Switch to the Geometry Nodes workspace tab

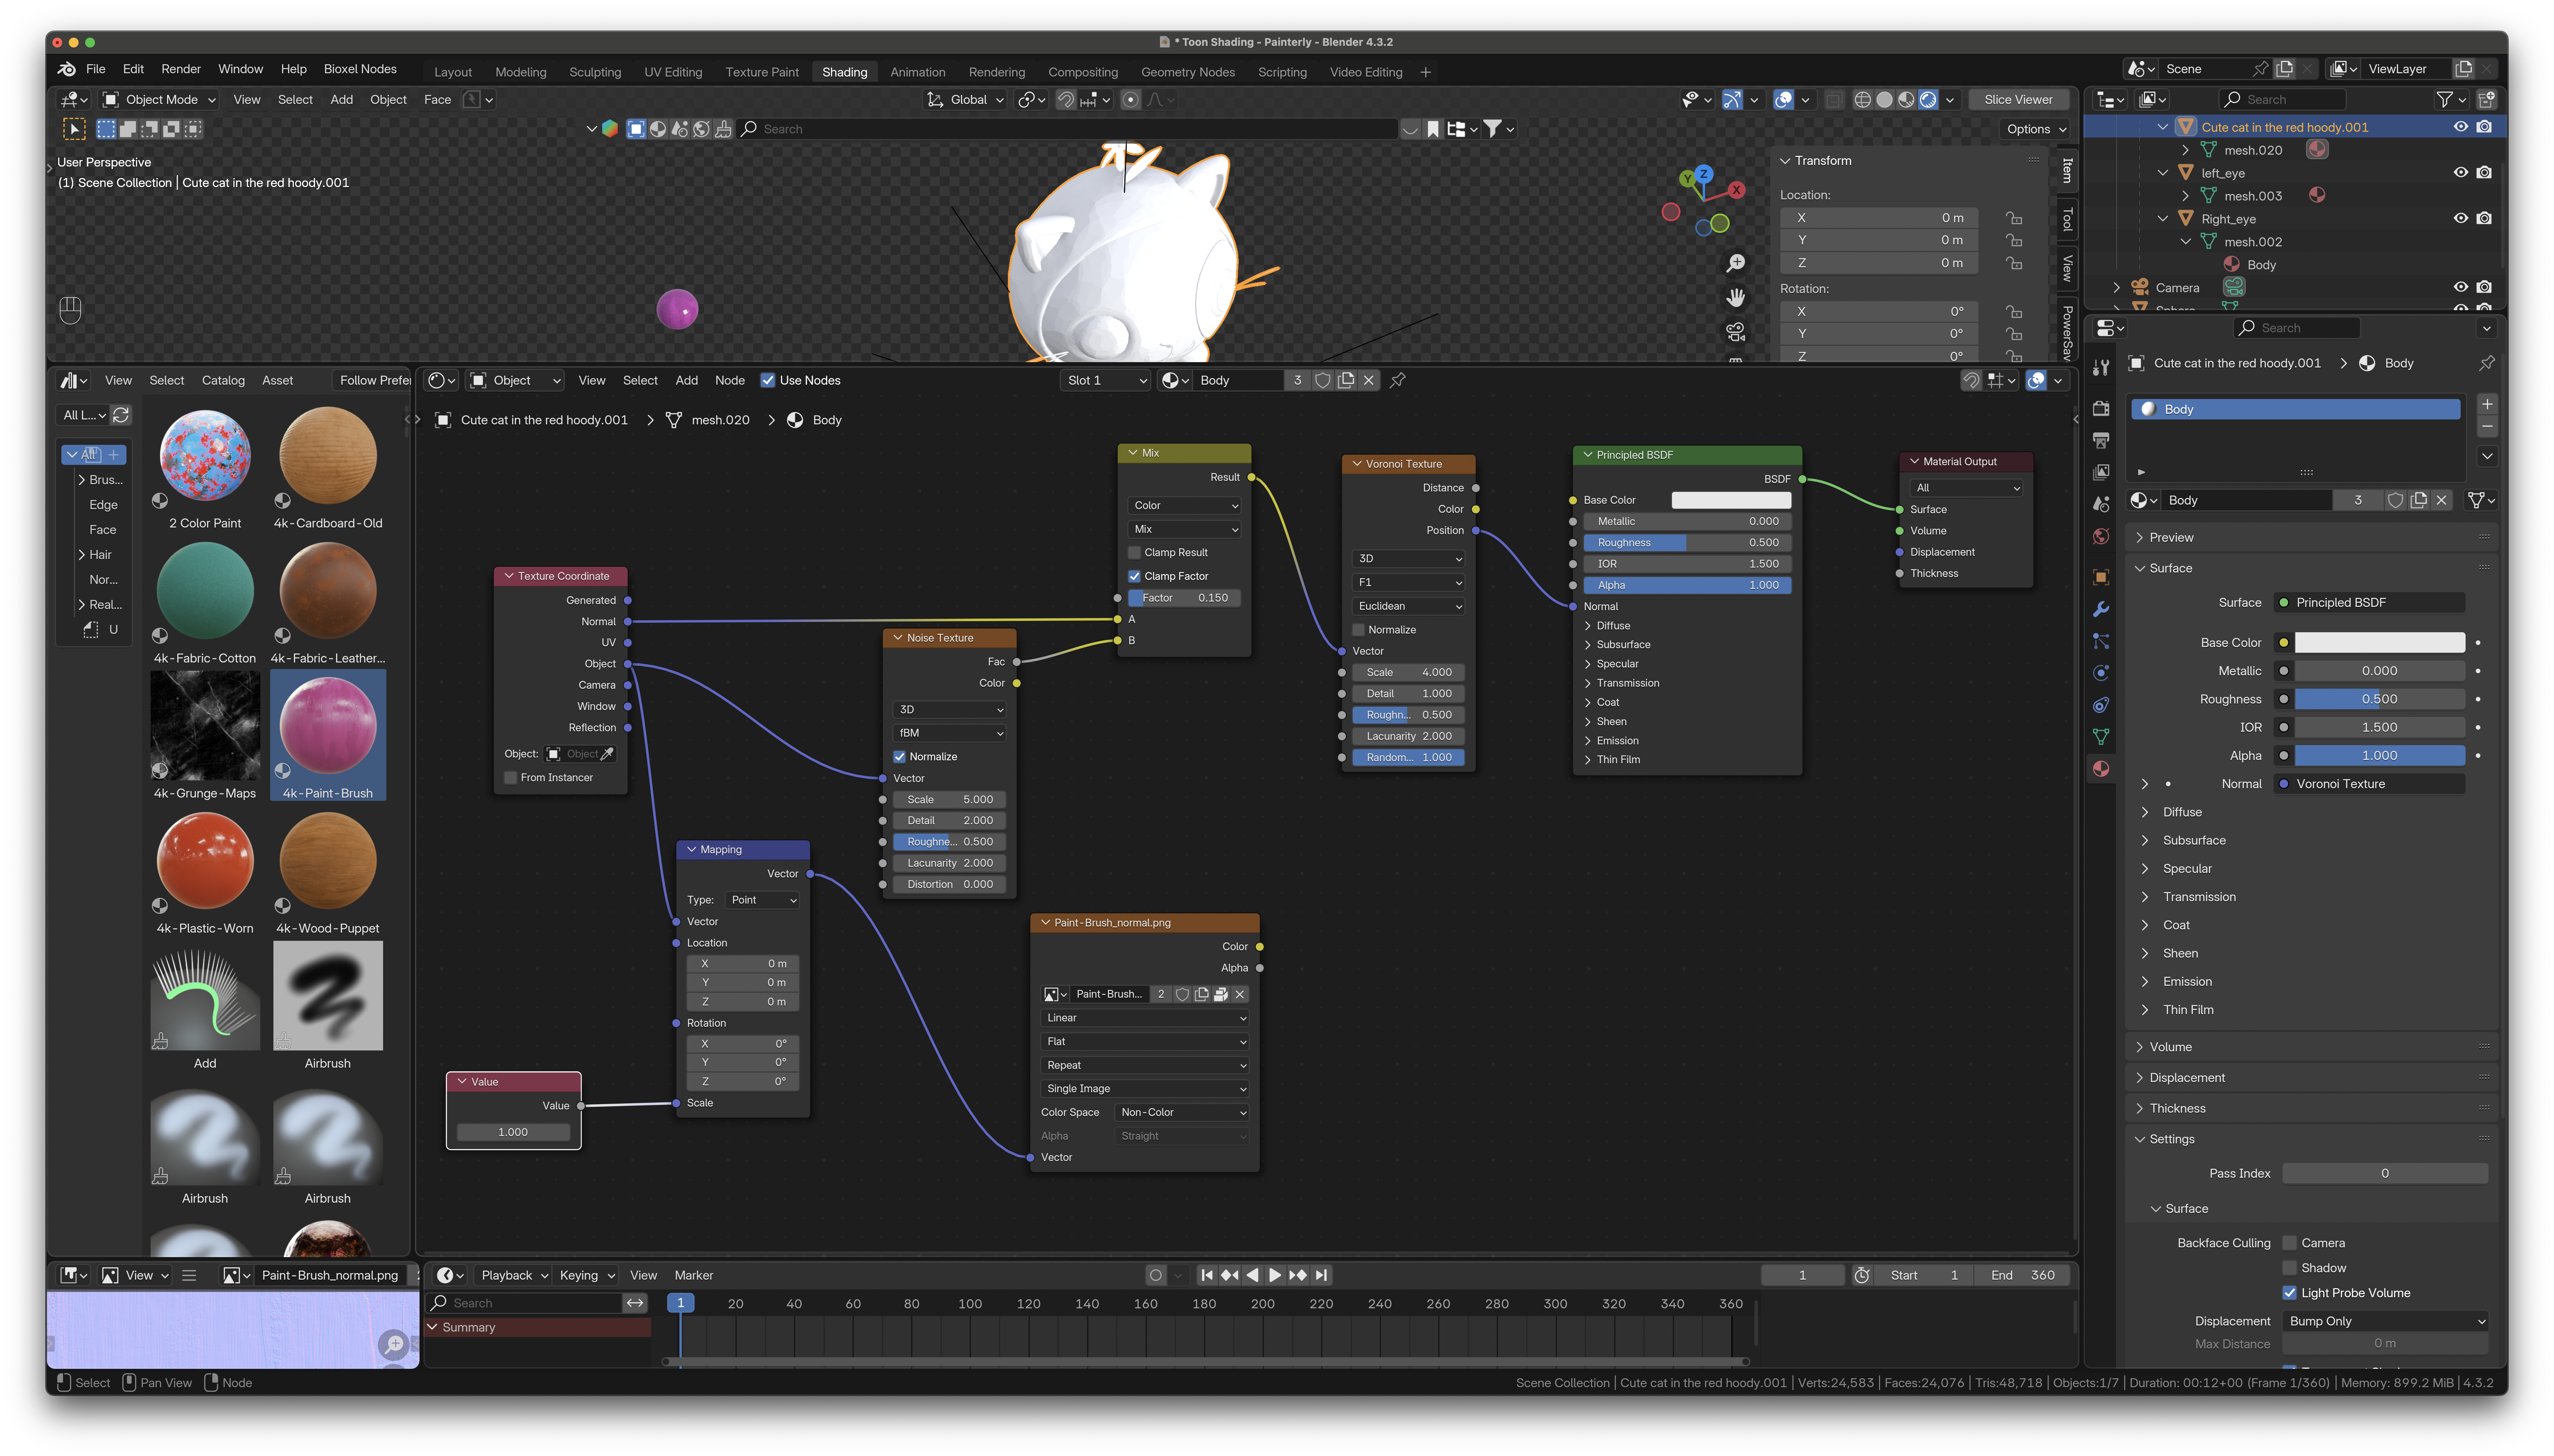[1188, 72]
